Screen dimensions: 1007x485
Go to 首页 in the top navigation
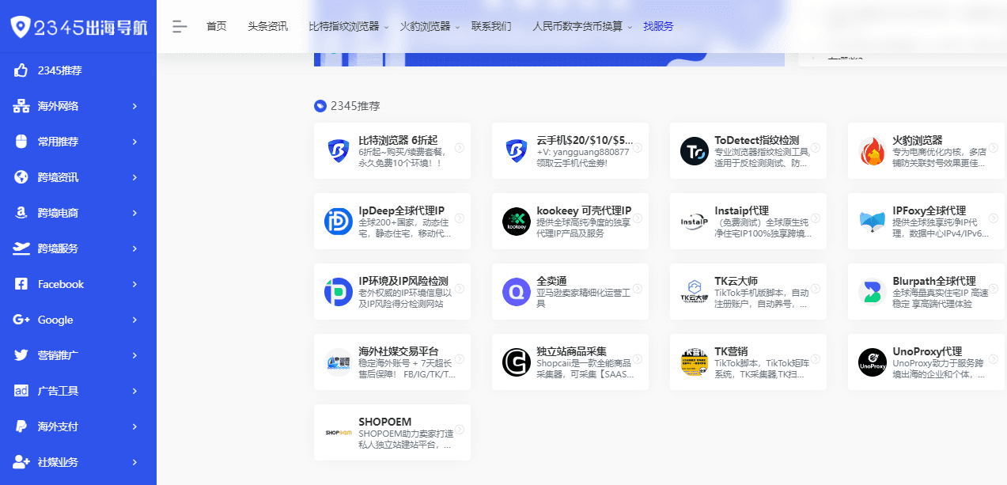tap(216, 26)
